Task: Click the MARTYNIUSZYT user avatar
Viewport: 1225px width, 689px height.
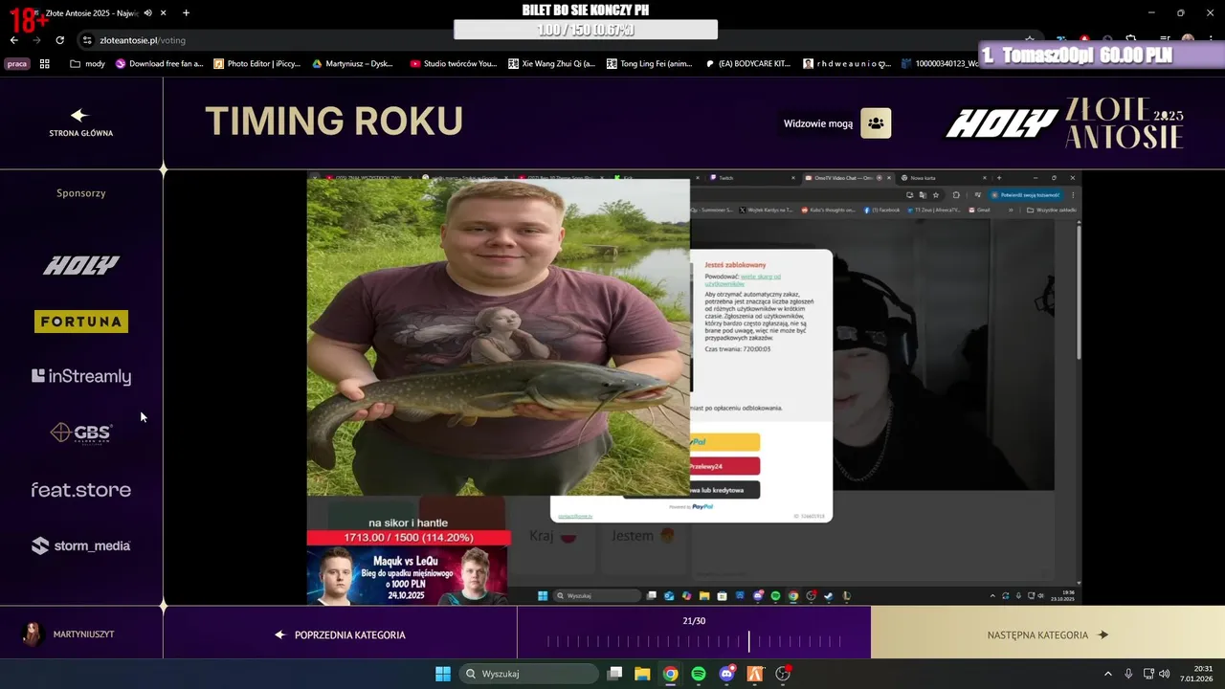Action: (x=33, y=633)
